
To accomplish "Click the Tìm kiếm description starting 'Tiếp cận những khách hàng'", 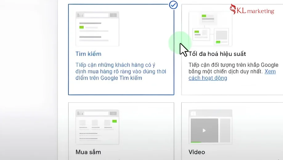I will click(121, 72).
